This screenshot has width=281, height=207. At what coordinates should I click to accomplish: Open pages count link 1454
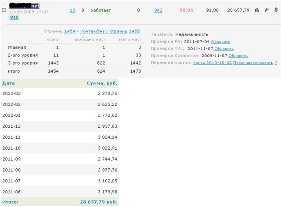click(x=70, y=31)
